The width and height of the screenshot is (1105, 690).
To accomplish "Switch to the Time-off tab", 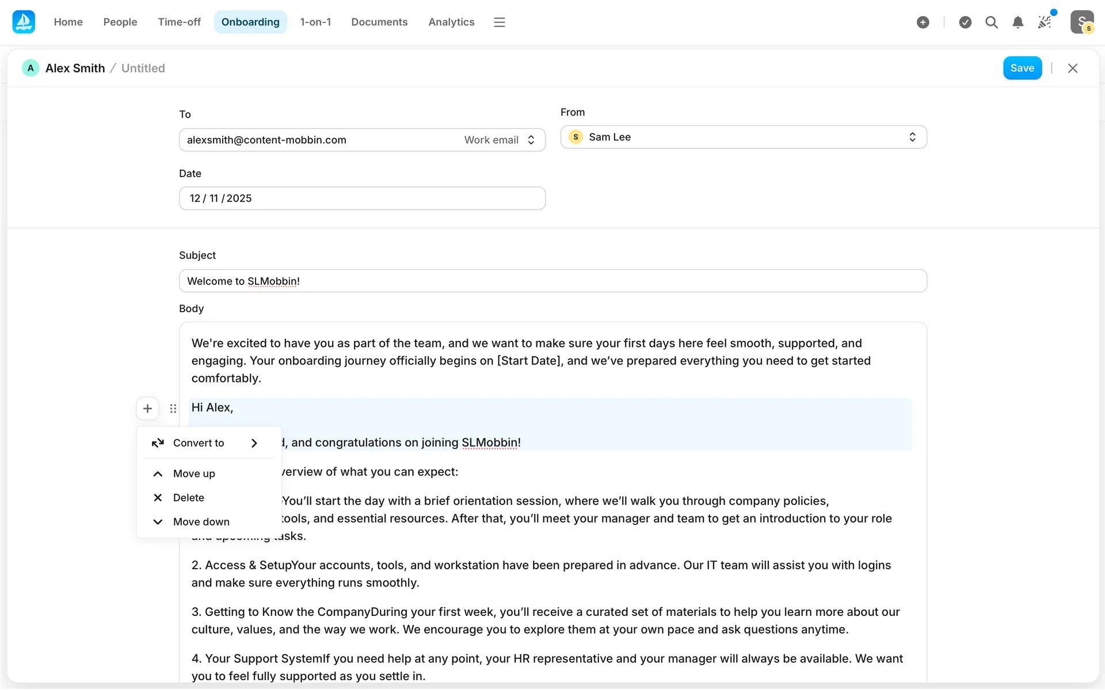I will tap(179, 22).
